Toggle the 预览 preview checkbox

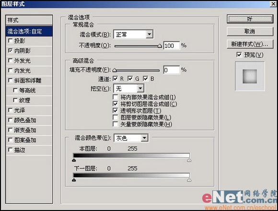(239, 55)
